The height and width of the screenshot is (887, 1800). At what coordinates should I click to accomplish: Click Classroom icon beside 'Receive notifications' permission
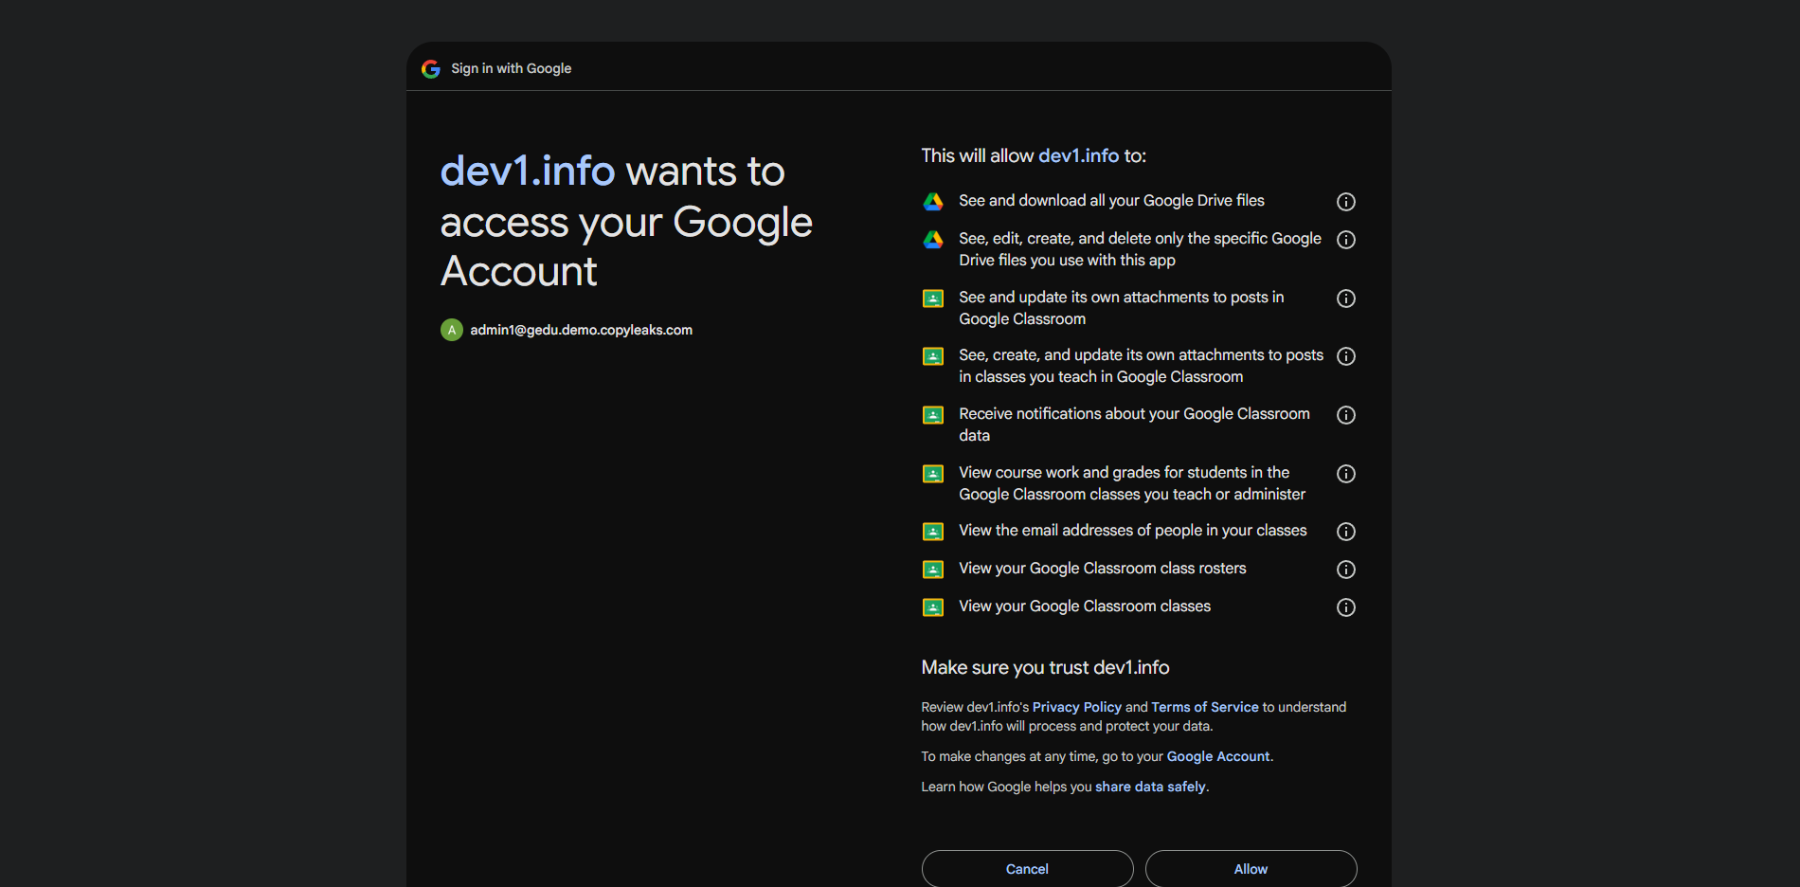click(x=933, y=415)
